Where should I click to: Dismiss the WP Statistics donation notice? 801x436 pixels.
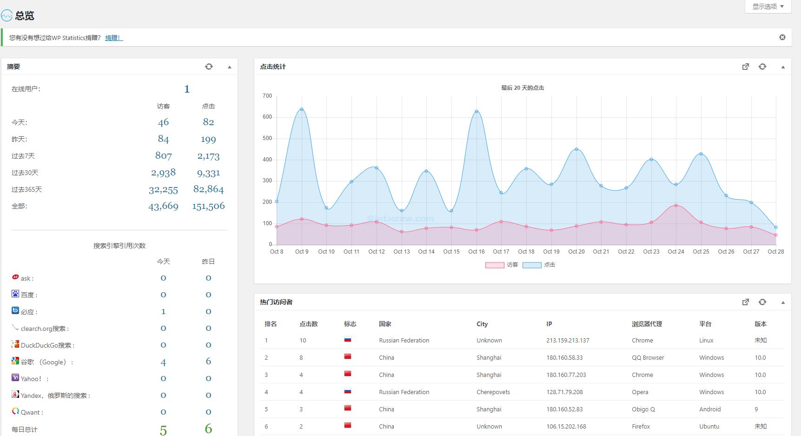782,37
